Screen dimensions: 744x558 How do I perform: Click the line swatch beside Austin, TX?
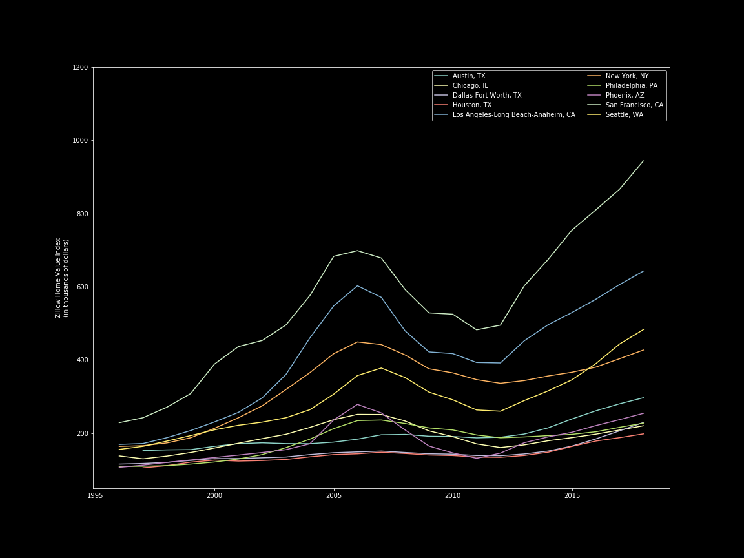click(x=442, y=76)
